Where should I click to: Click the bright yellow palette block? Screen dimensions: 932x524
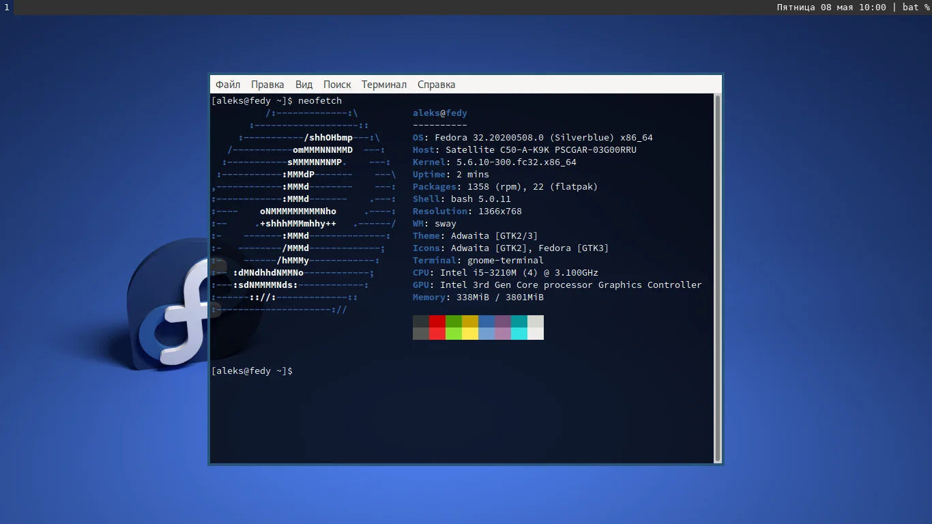[x=470, y=334]
